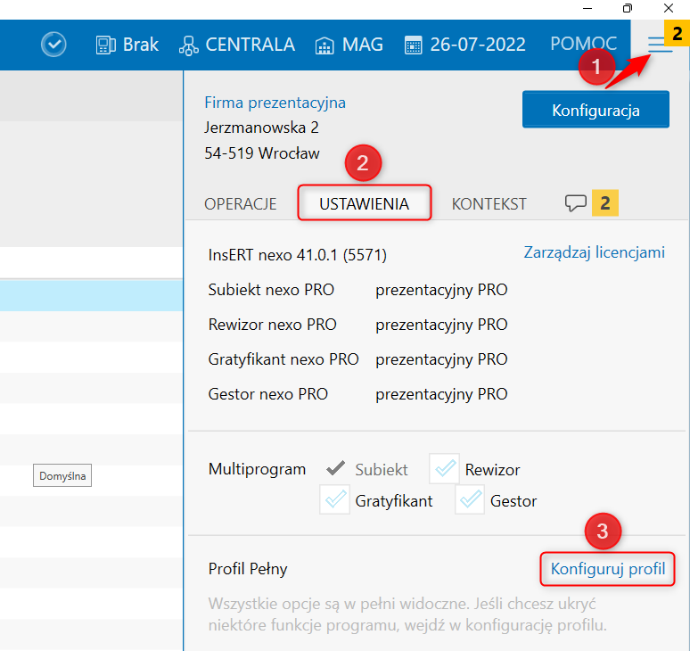This screenshot has height=651, width=690.
Task: Click the Zarządzaj licencjami link
Action: click(594, 252)
